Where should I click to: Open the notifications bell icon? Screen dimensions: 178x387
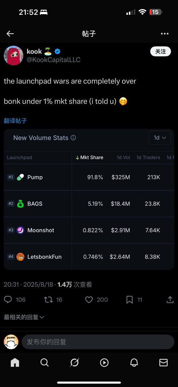pos(134,362)
